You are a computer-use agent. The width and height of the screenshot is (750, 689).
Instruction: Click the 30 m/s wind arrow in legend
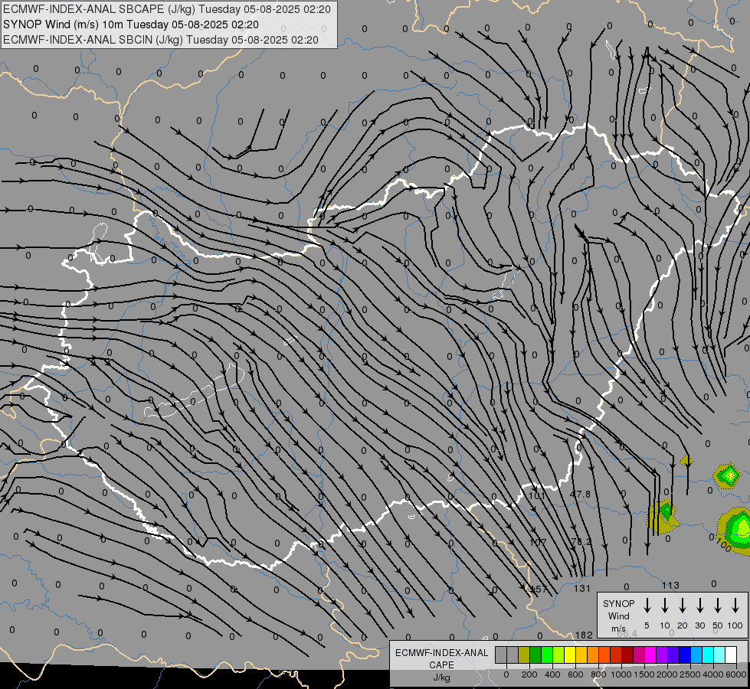point(699,606)
